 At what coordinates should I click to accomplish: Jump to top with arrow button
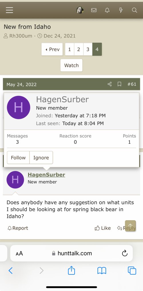[x=130, y=226]
